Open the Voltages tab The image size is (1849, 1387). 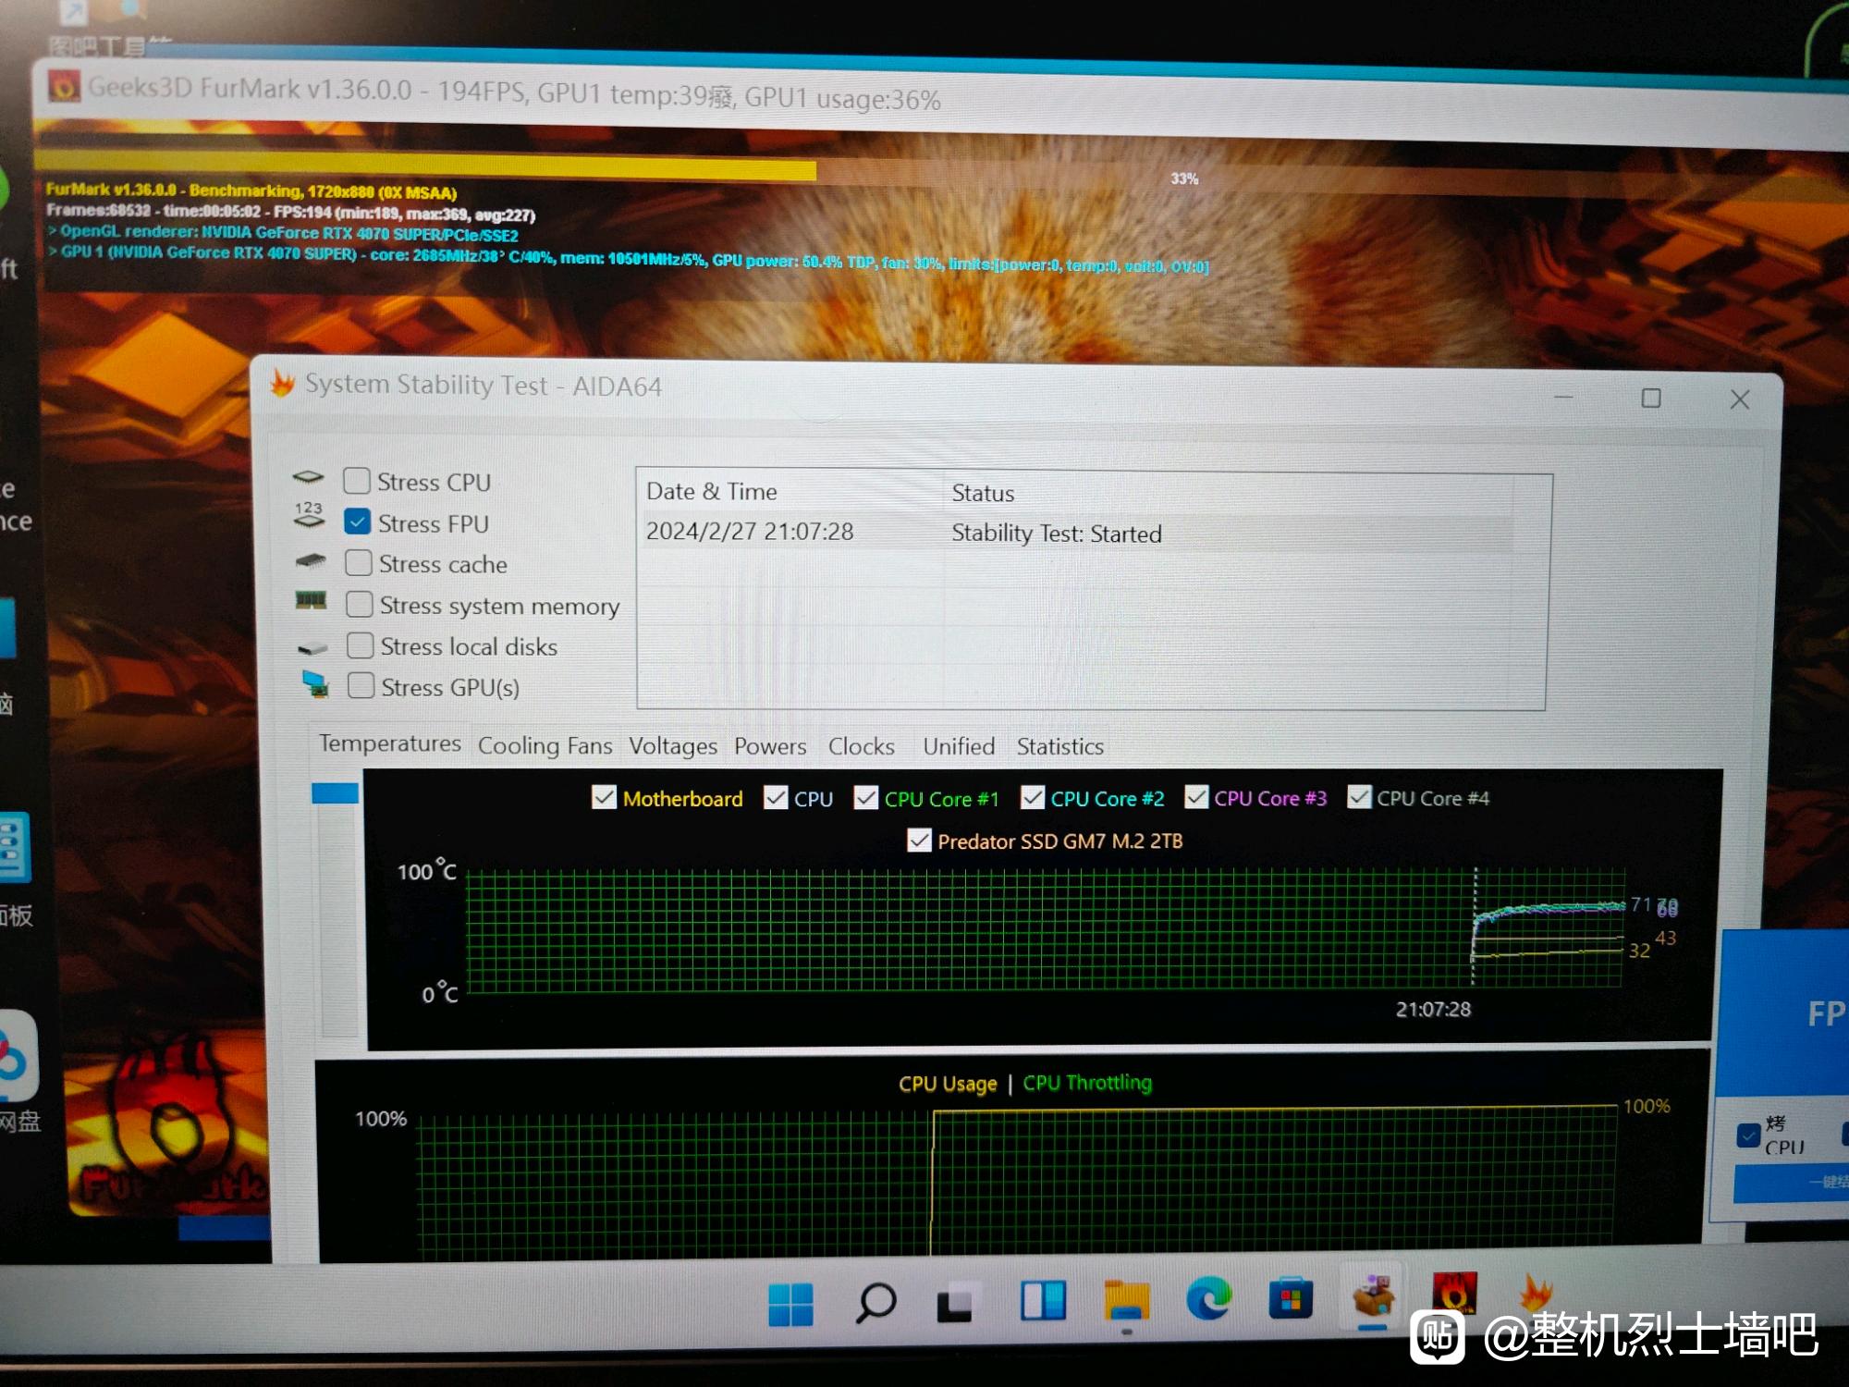[673, 746]
